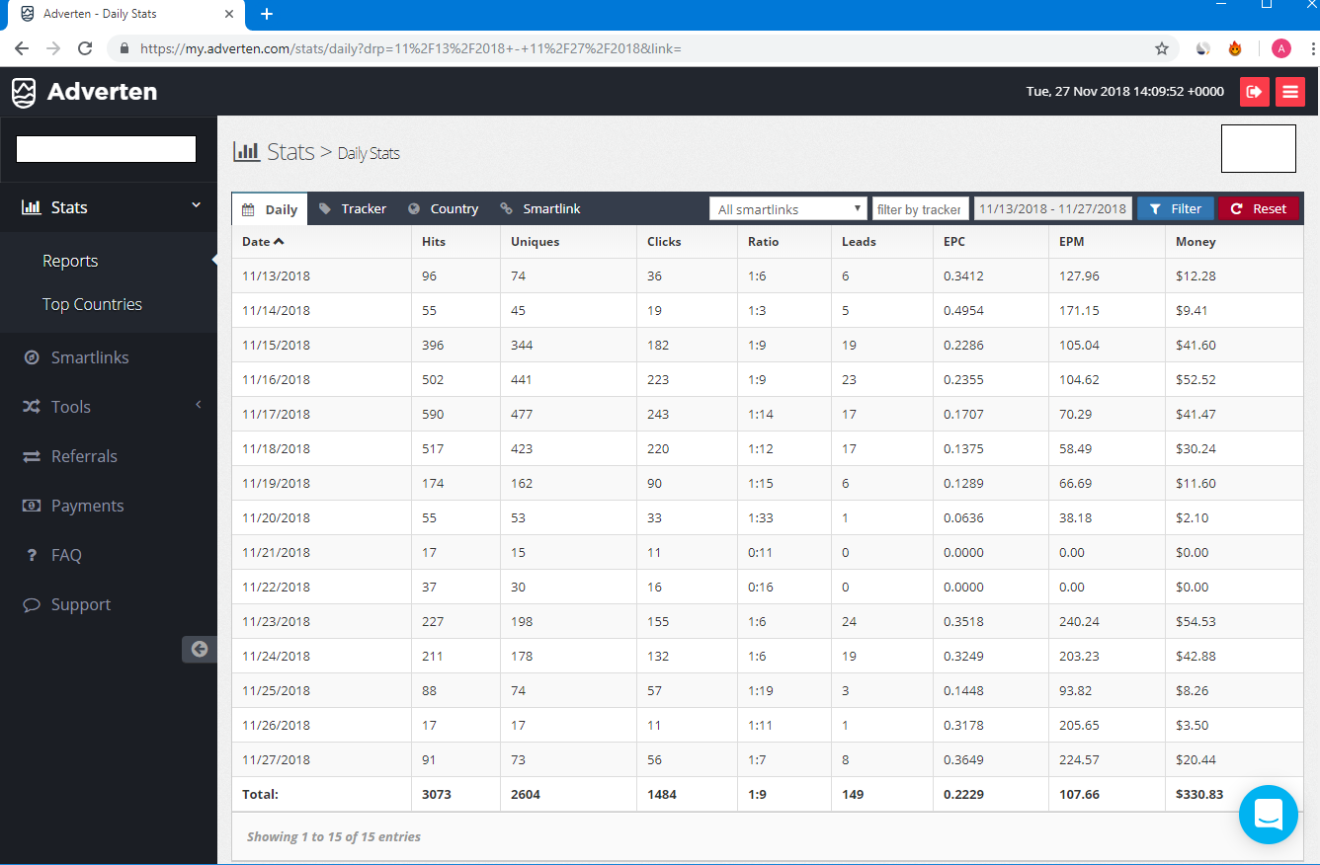Reload the page with the refresh icon

point(85,48)
